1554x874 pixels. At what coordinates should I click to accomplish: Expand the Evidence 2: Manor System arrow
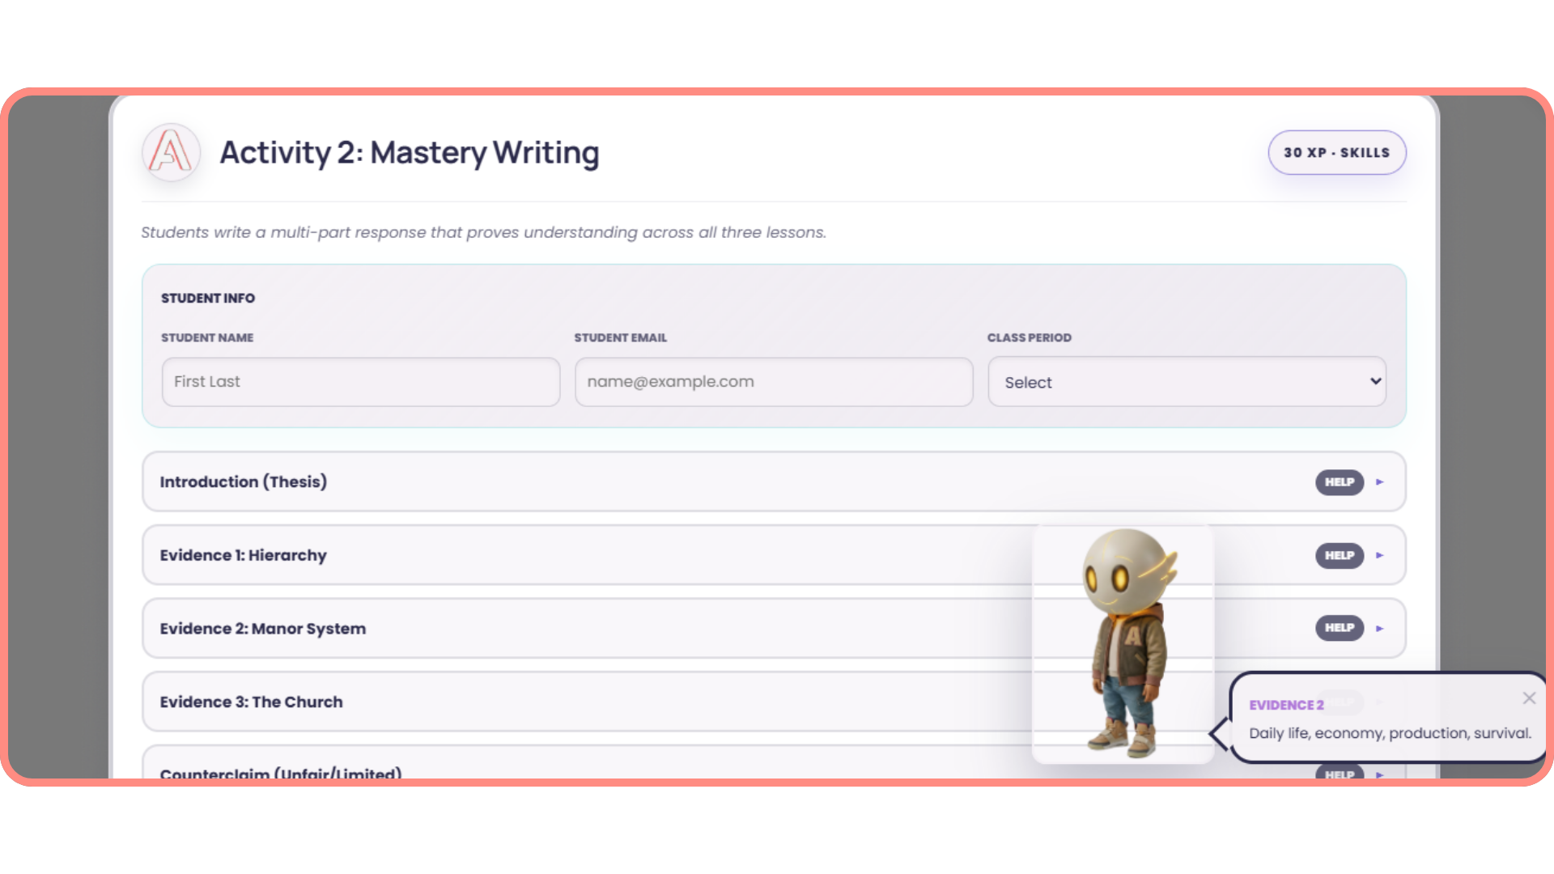(x=1380, y=628)
